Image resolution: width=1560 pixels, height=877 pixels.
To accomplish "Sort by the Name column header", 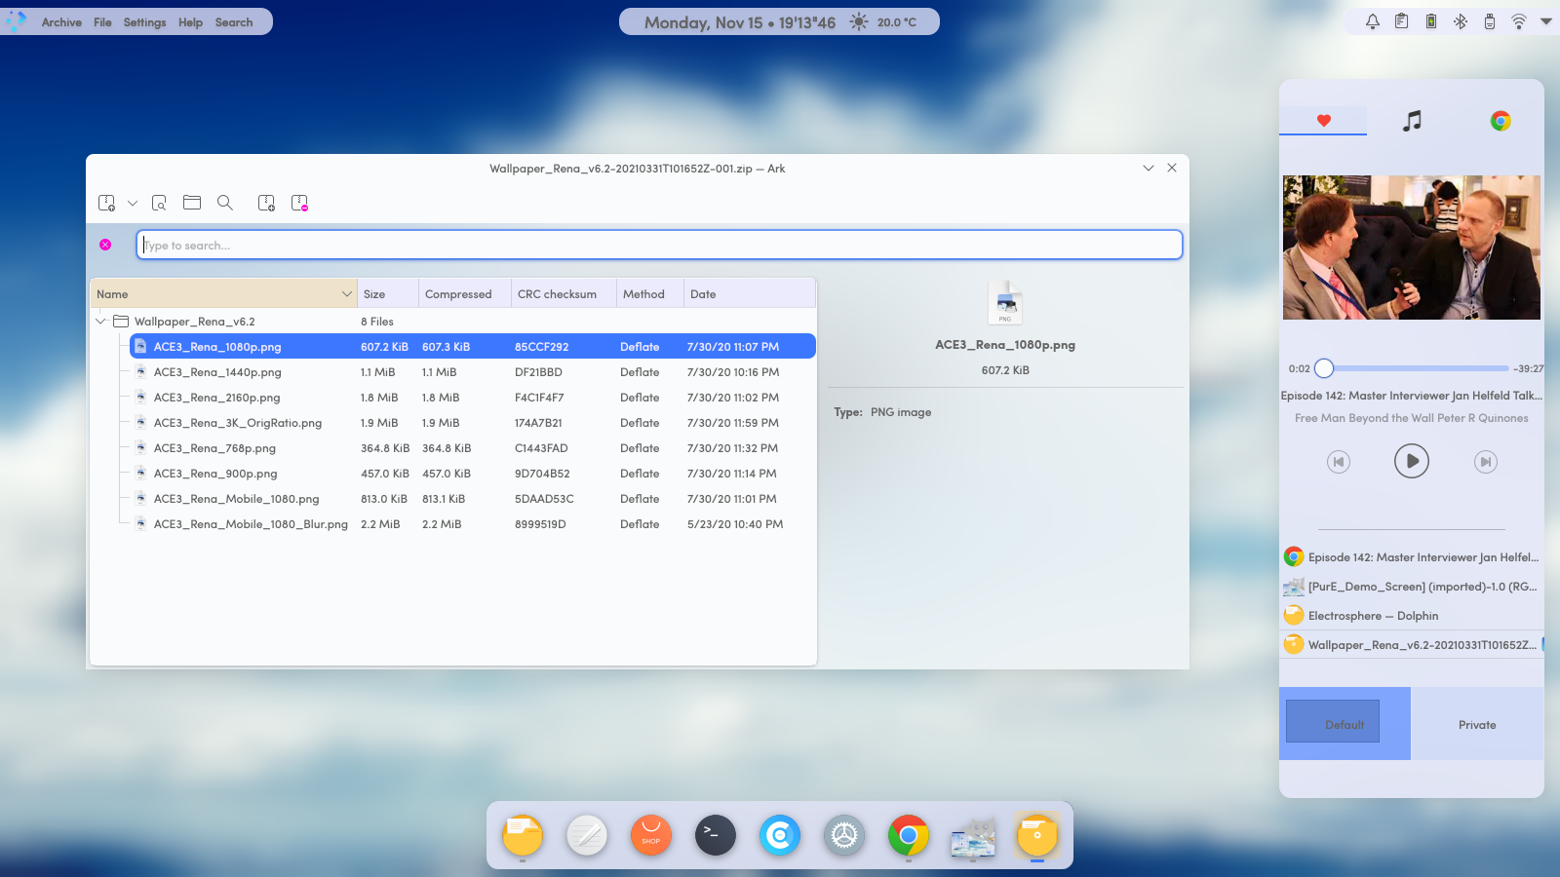I will coord(223,293).
